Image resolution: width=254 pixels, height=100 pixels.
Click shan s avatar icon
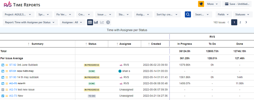tap(120, 71)
